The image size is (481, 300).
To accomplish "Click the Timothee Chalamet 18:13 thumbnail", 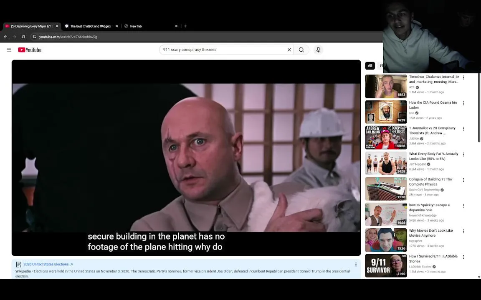I will click(386, 86).
